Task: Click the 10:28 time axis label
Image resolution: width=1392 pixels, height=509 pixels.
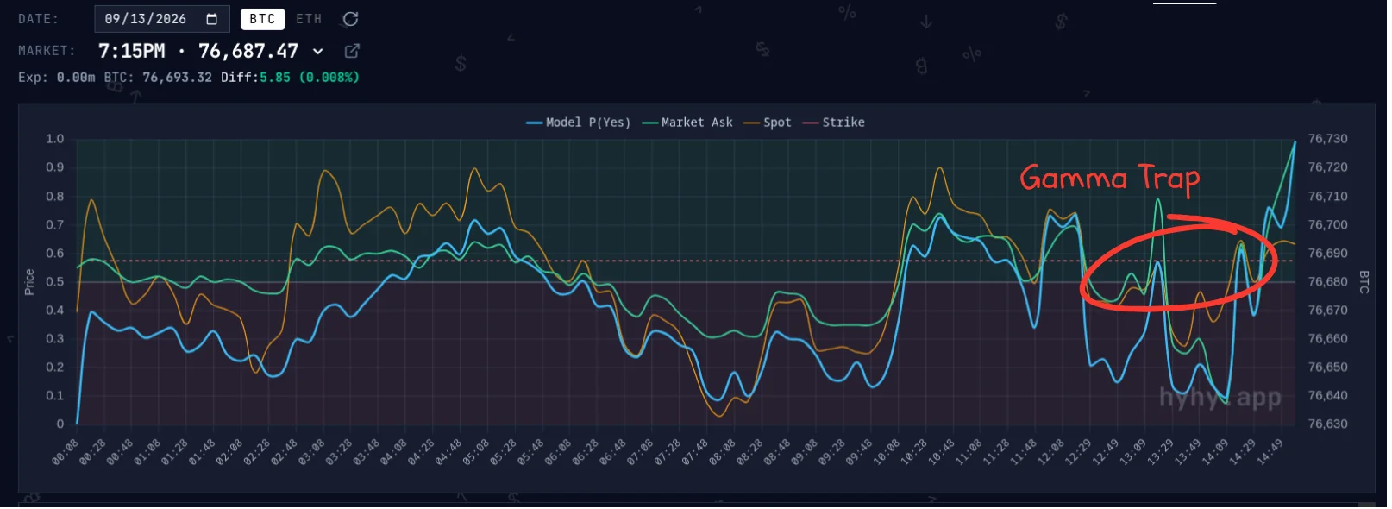Action: point(914,452)
